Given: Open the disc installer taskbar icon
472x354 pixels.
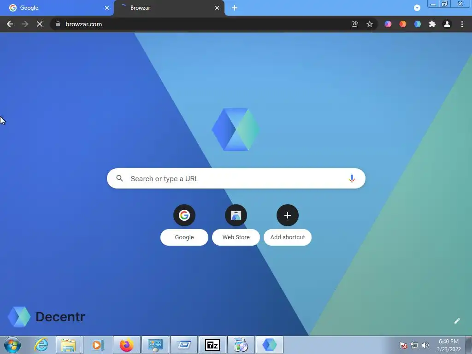Looking at the screenshot, I should [241, 345].
